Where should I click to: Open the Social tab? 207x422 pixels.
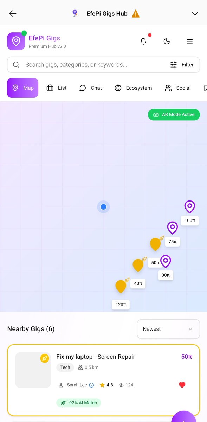click(177, 88)
